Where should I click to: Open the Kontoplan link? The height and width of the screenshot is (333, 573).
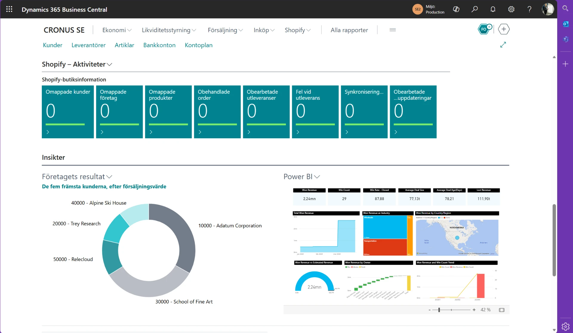[x=198, y=45]
